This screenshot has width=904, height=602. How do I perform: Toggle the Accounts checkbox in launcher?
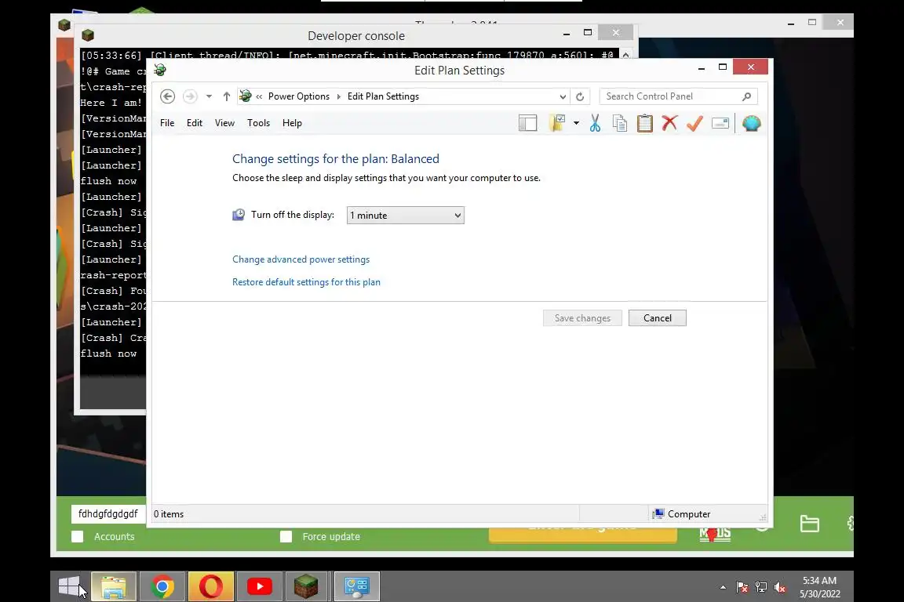click(77, 536)
